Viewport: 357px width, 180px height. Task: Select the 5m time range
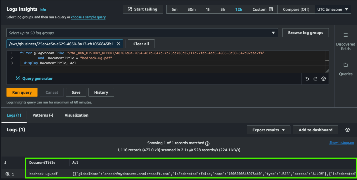174,9
